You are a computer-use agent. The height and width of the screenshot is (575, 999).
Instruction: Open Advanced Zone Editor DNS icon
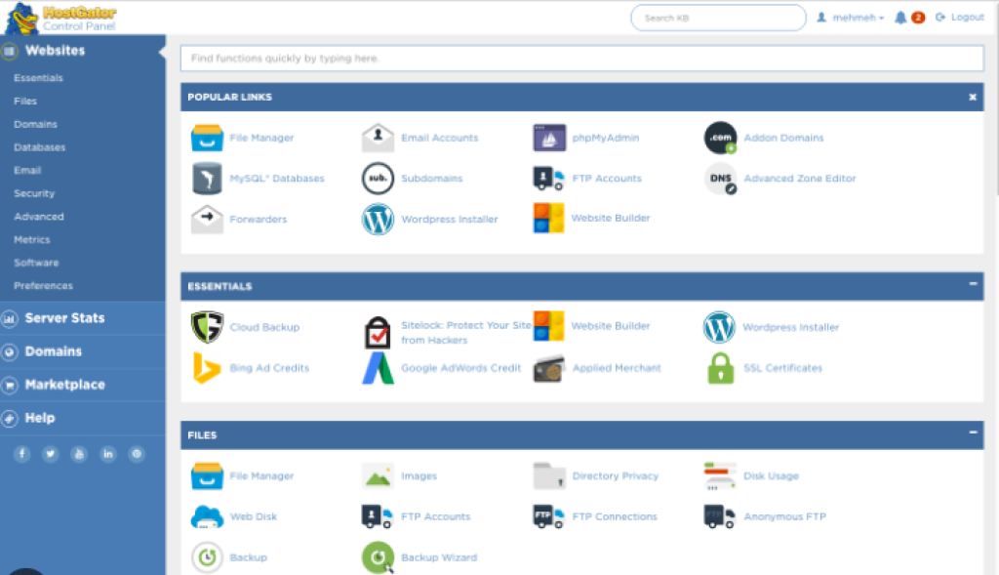click(x=721, y=179)
